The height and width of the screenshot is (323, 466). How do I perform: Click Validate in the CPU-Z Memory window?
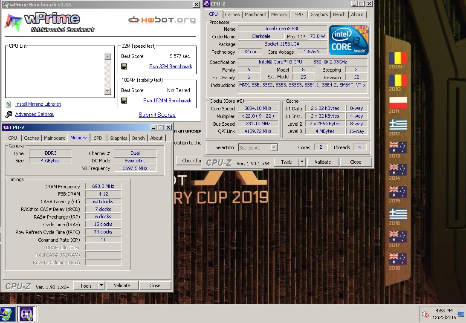click(122, 286)
